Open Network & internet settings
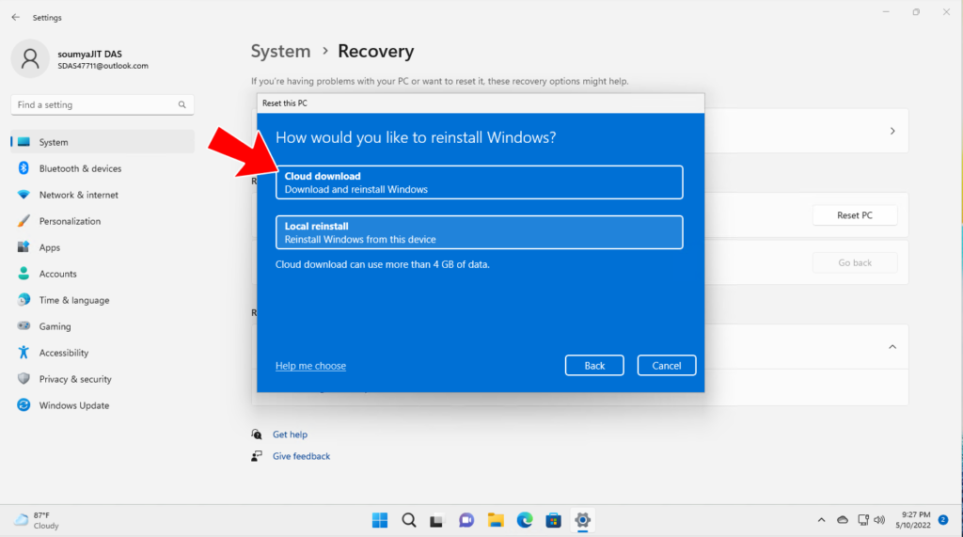The height and width of the screenshot is (537, 963). (x=103, y=195)
